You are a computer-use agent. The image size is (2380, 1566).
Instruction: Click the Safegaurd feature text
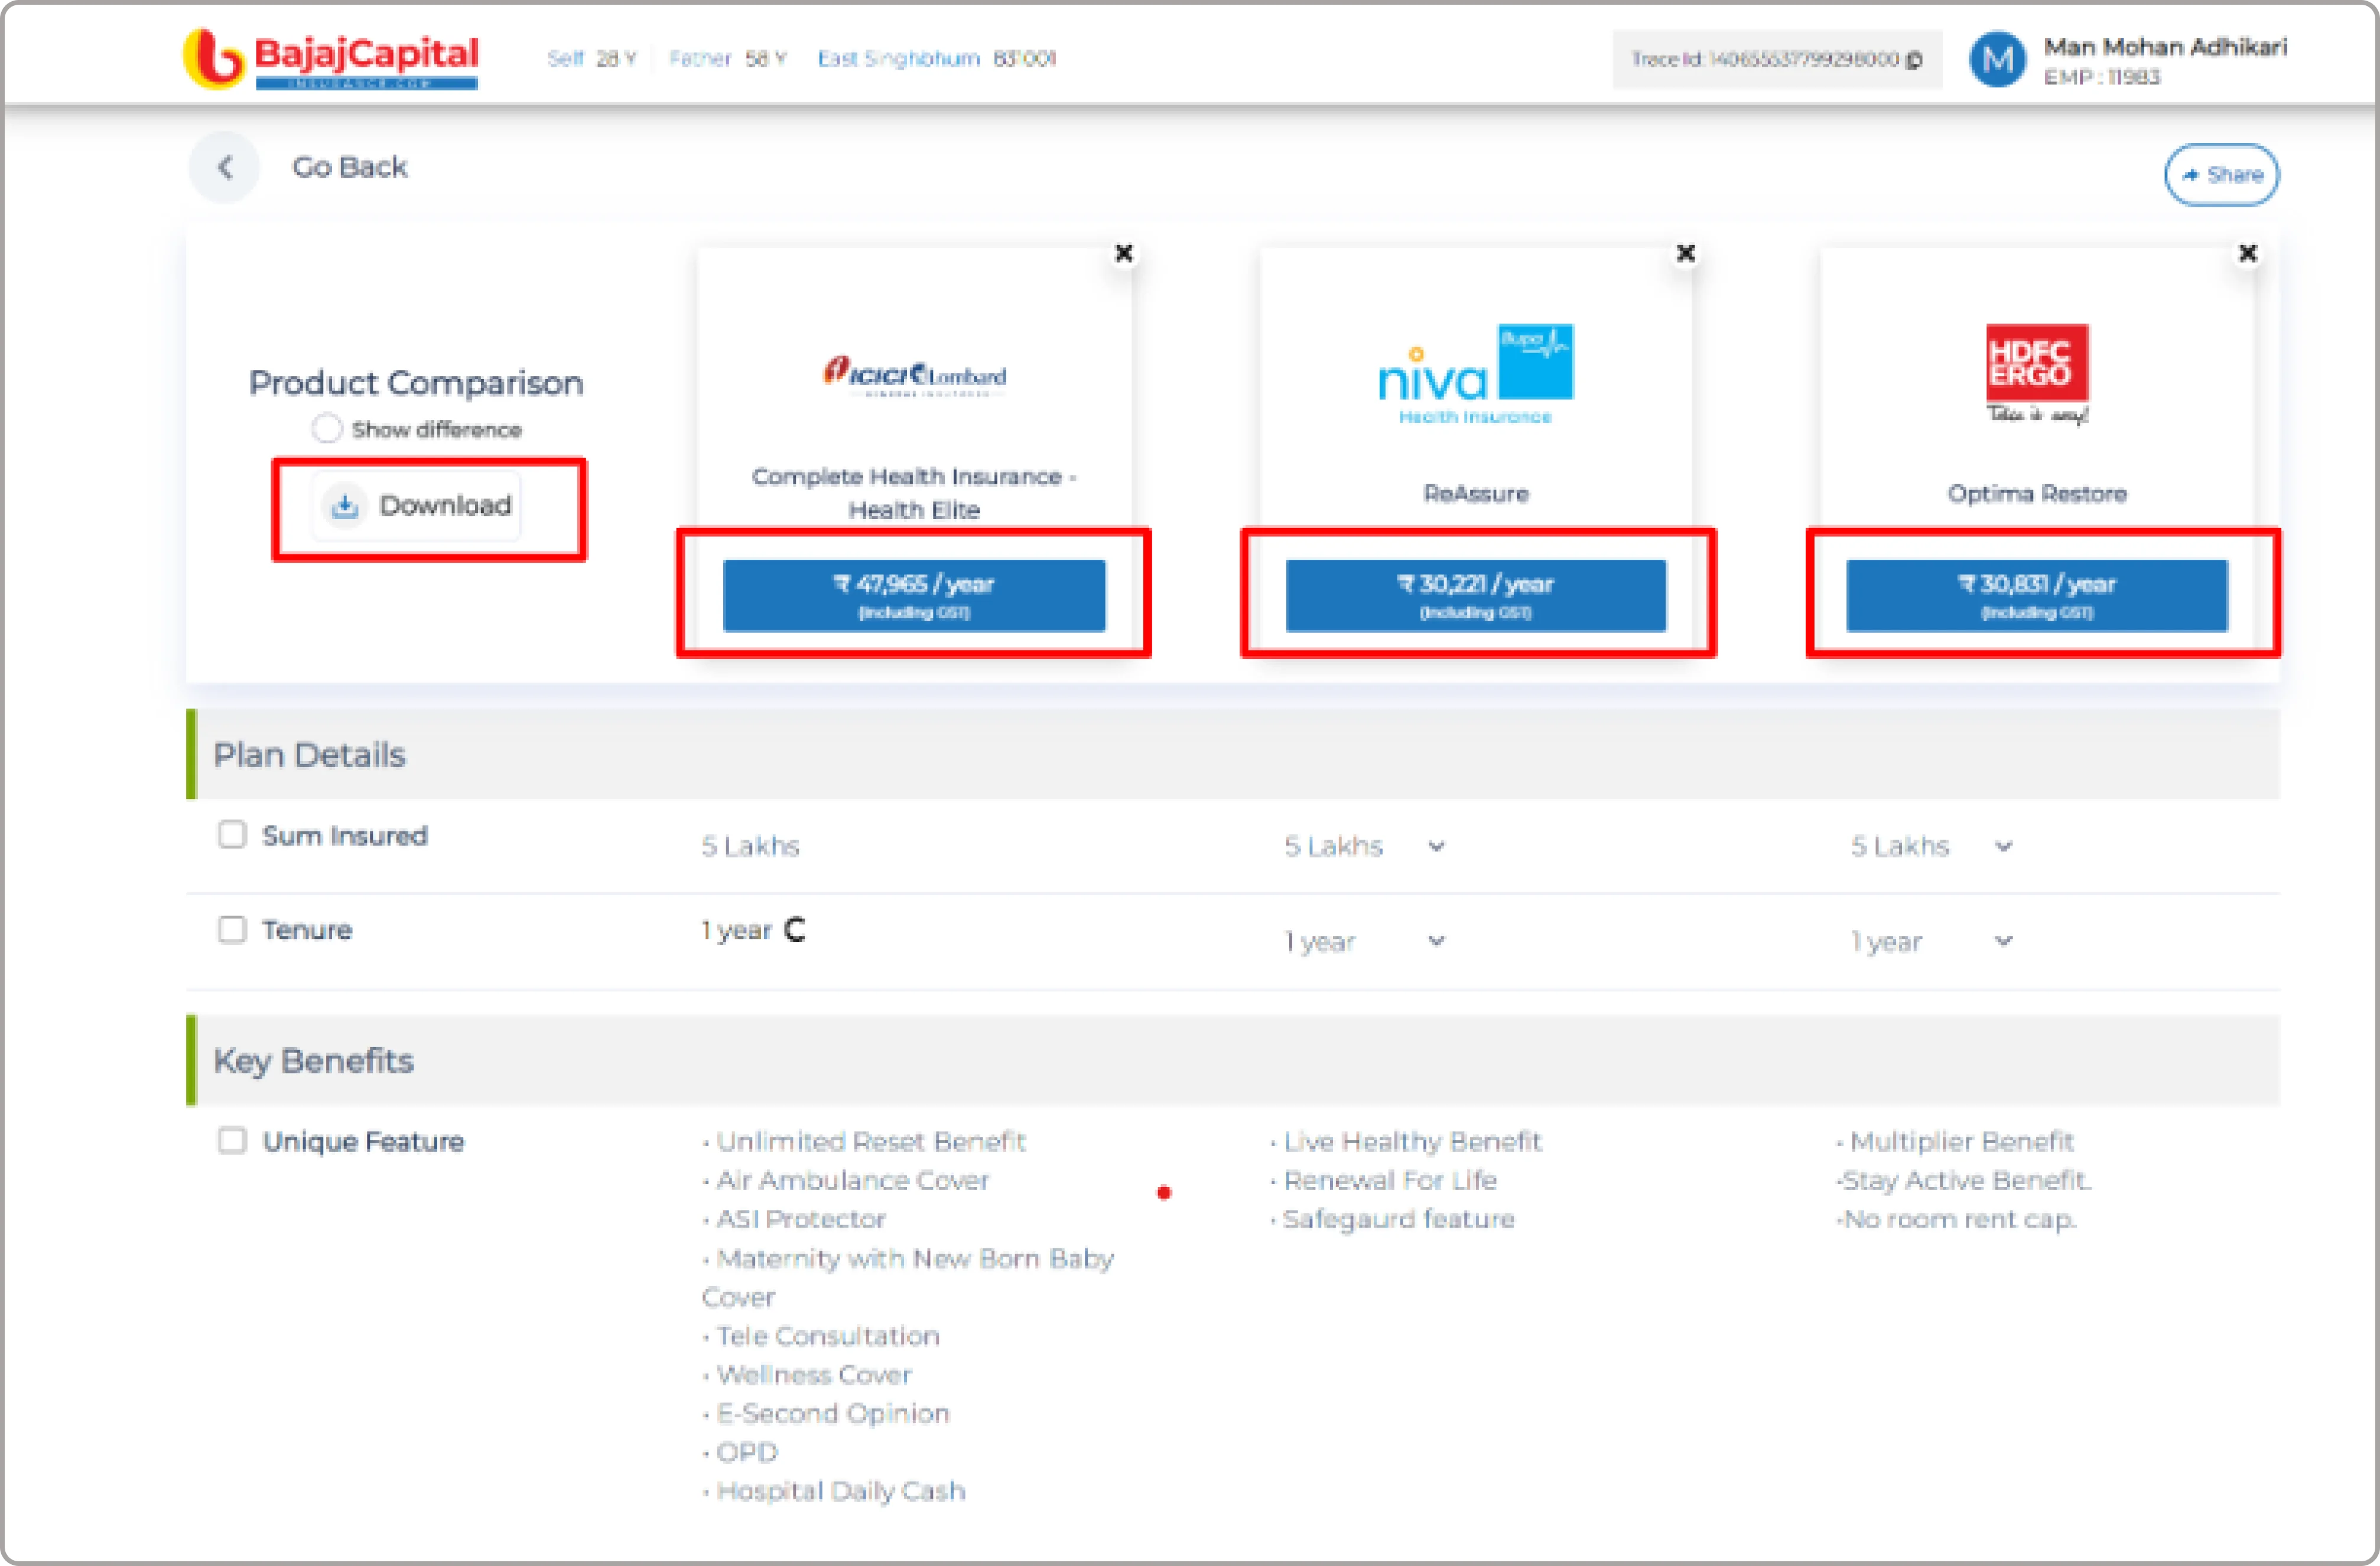(x=1398, y=1219)
